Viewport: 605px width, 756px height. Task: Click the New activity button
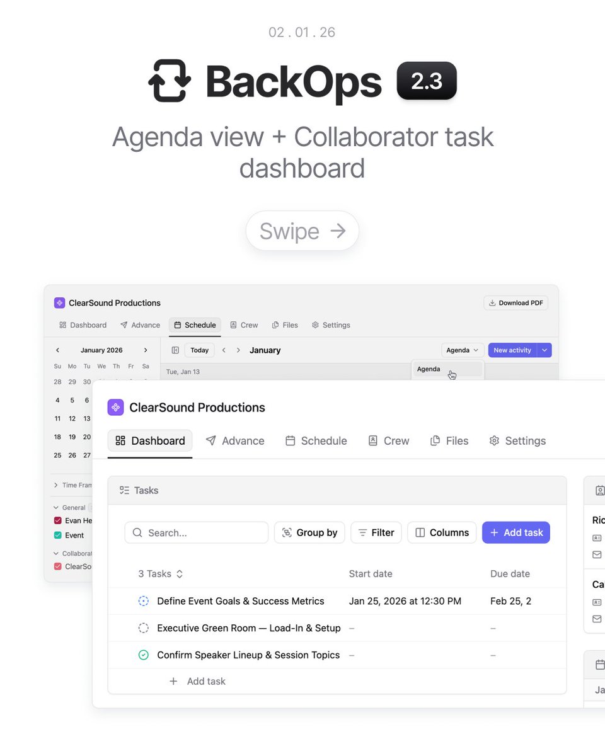point(512,350)
